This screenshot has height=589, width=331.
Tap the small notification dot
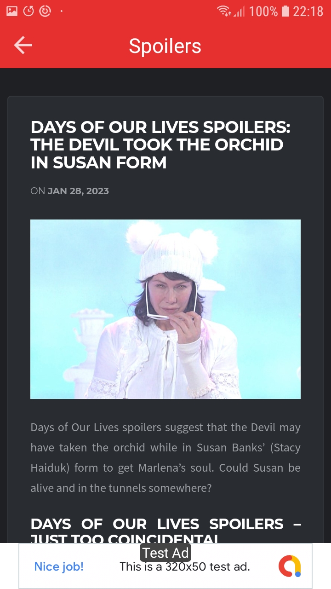pyautogui.click(x=61, y=11)
